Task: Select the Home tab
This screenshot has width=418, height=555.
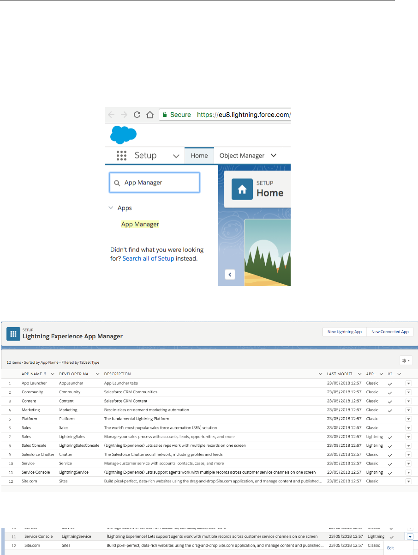Action: (x=199, y=156)
